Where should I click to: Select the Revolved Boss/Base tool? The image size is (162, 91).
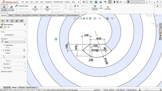(x=11, y=9)
